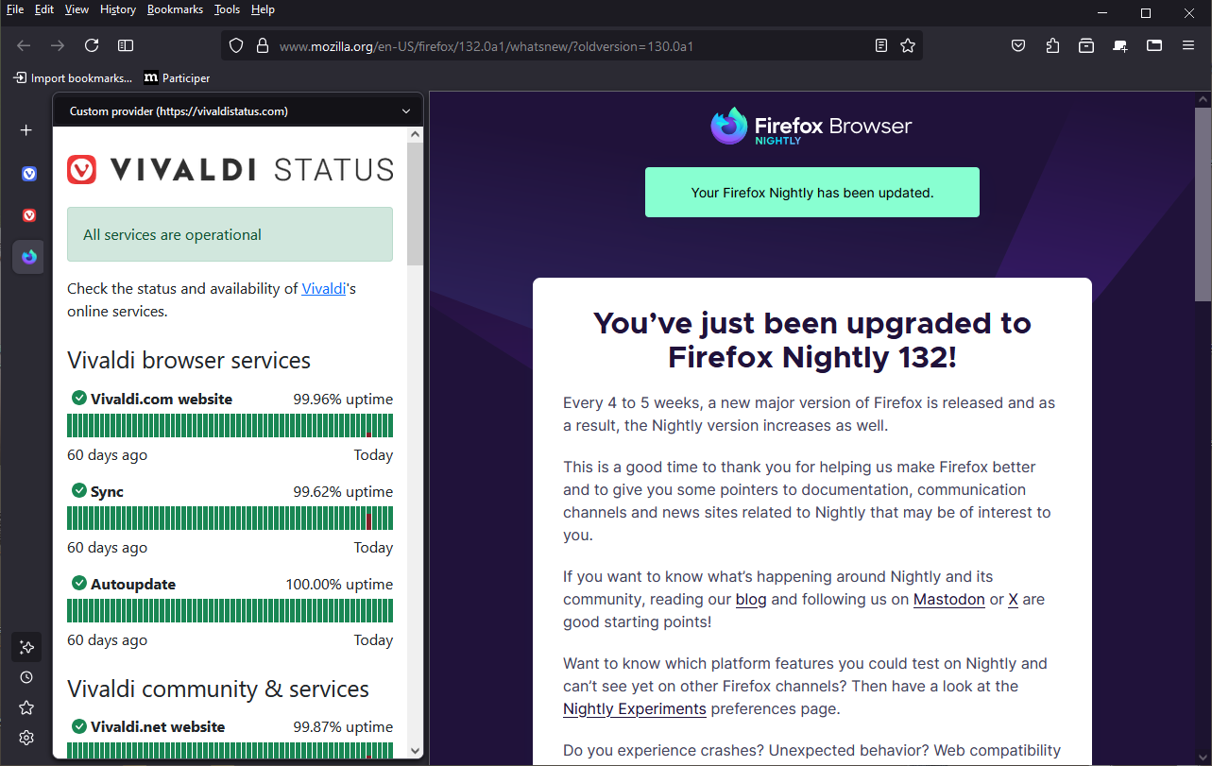Switch to the blue Vivaldi vertical tab
This screenshot has height=766, width=1212.
pyautogui.click(x=28, y=174)
